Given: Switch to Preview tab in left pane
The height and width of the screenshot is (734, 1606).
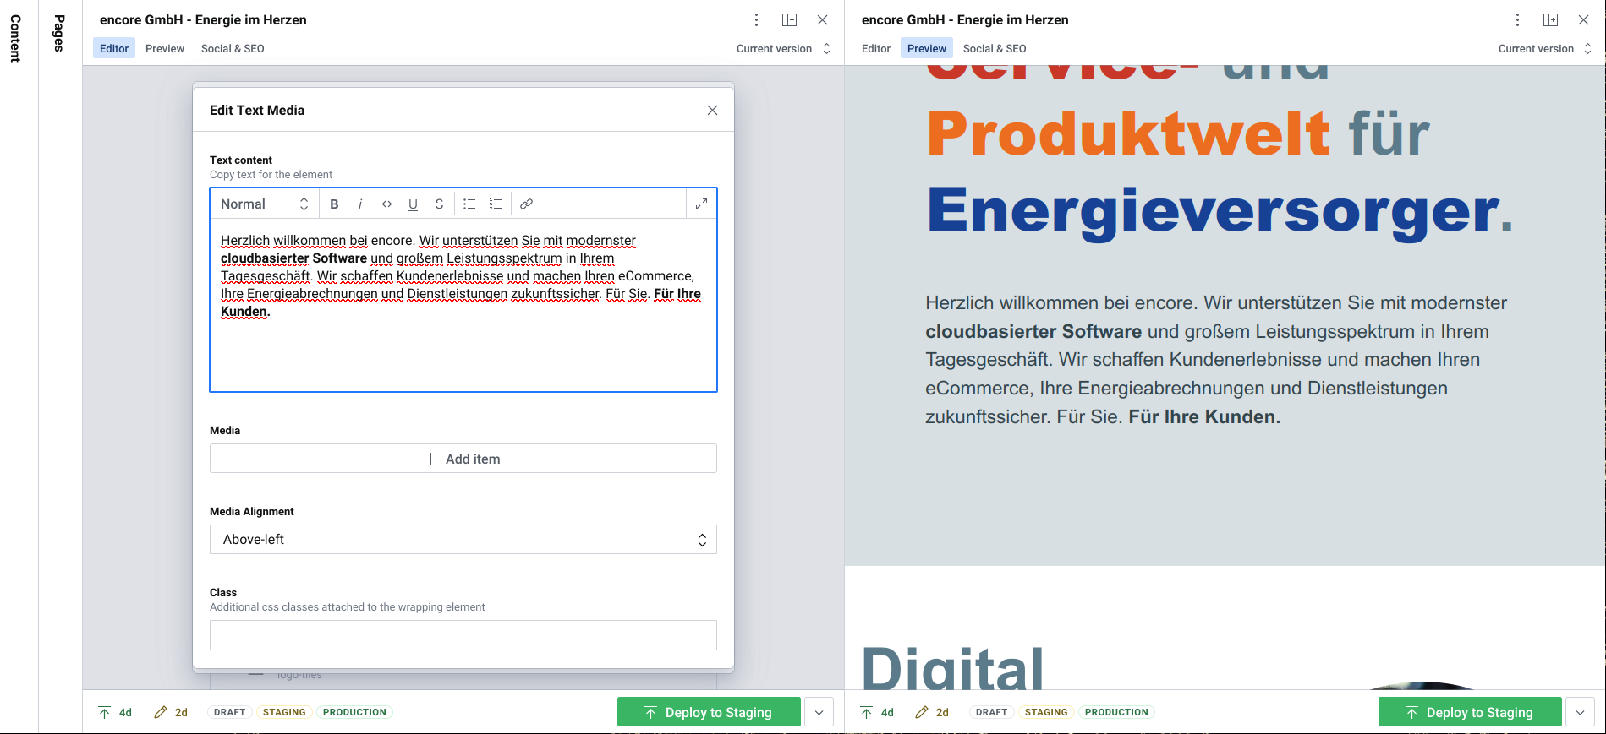Looking at the screenshot, I should (x=165, y=48).
